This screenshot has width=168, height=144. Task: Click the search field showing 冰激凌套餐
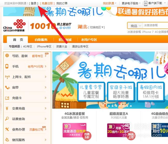[x=155, y=26]
